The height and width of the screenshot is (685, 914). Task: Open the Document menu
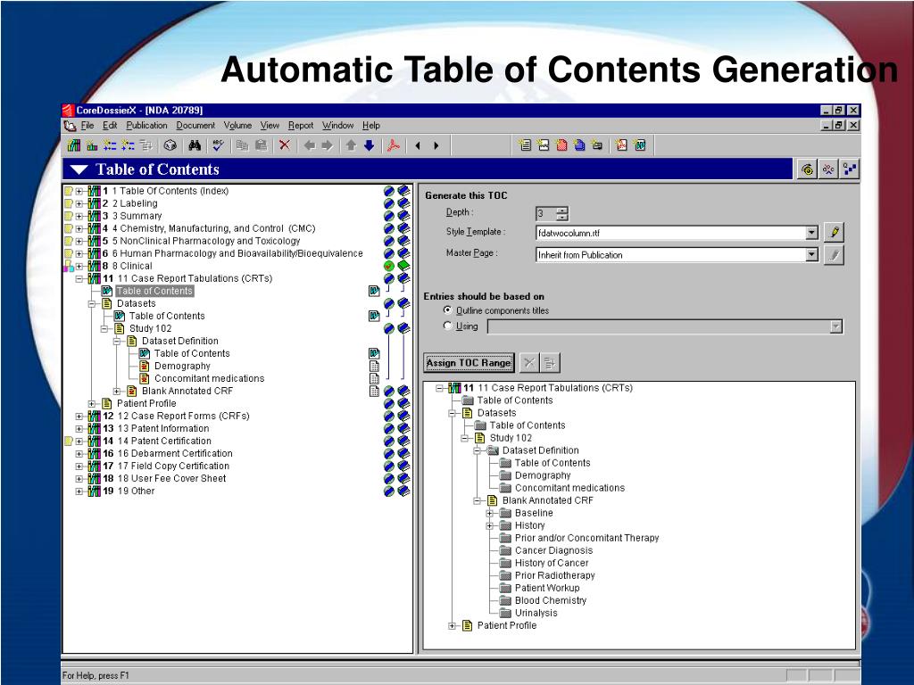[195, 125]
